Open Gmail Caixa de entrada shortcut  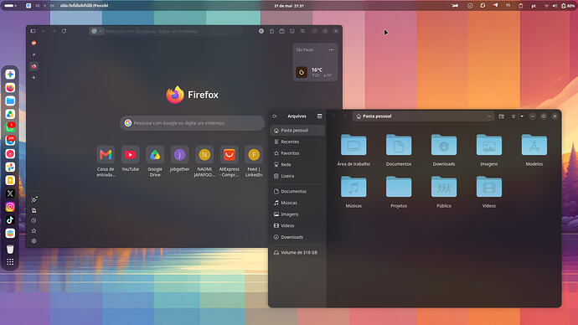(106, 162)
